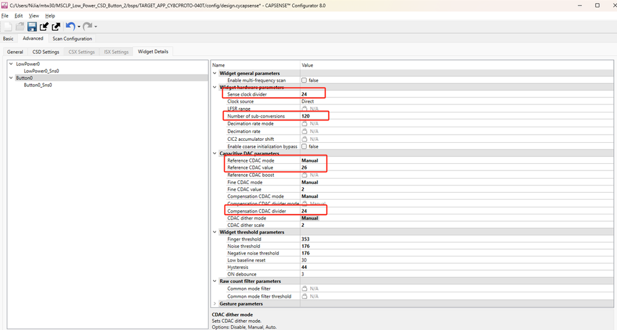
Task: Collapse Widget hardware parameters section
Action: coord(215,87)
